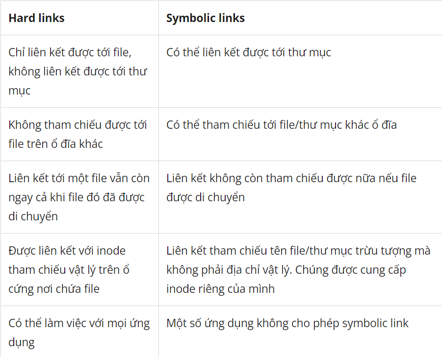This screenshot has height=357, width=442.
Task: Select cell 'Liên kết tới một file vẫn còn'
Action: click(79, 197)
